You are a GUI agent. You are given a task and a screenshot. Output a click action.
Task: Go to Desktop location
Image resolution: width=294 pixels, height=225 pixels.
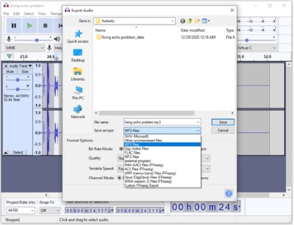coord(78,55)
